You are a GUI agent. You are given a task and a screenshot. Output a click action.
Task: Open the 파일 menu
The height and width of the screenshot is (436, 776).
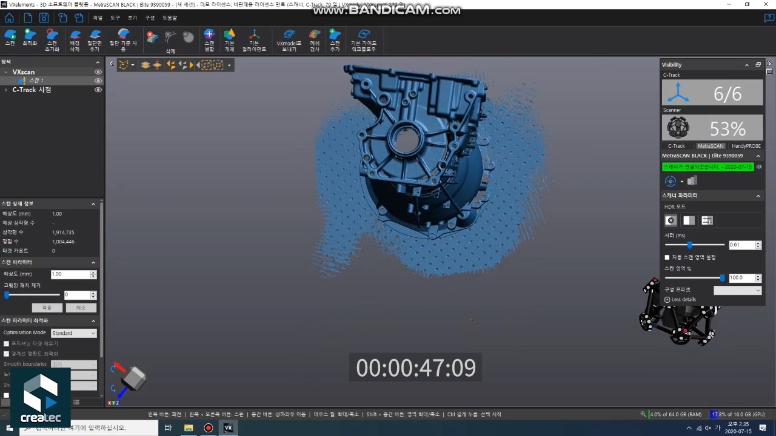[x=98, y=18]
